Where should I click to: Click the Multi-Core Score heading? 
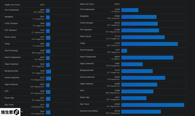(87, 4)
